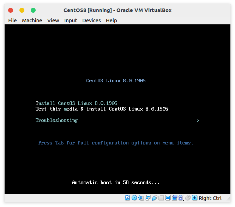Click the display monitor status icon
Image resolution: width=235 pixels, height=207 pixels.
168,198
